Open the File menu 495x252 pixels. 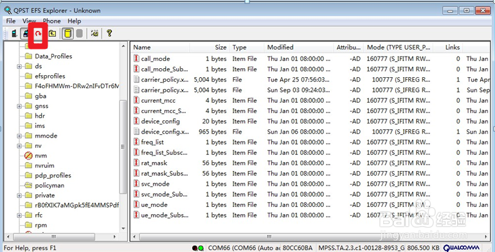click(11, 21)
